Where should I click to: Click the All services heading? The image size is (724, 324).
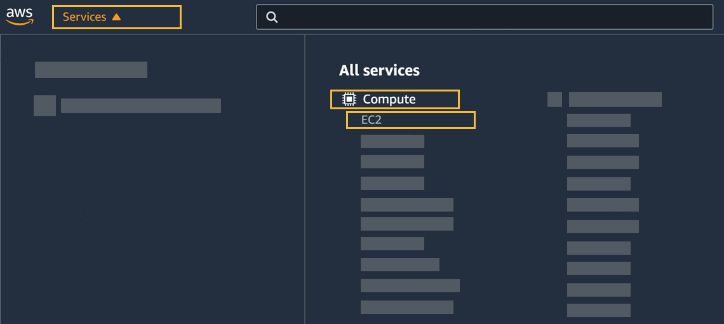coord(379,71)
